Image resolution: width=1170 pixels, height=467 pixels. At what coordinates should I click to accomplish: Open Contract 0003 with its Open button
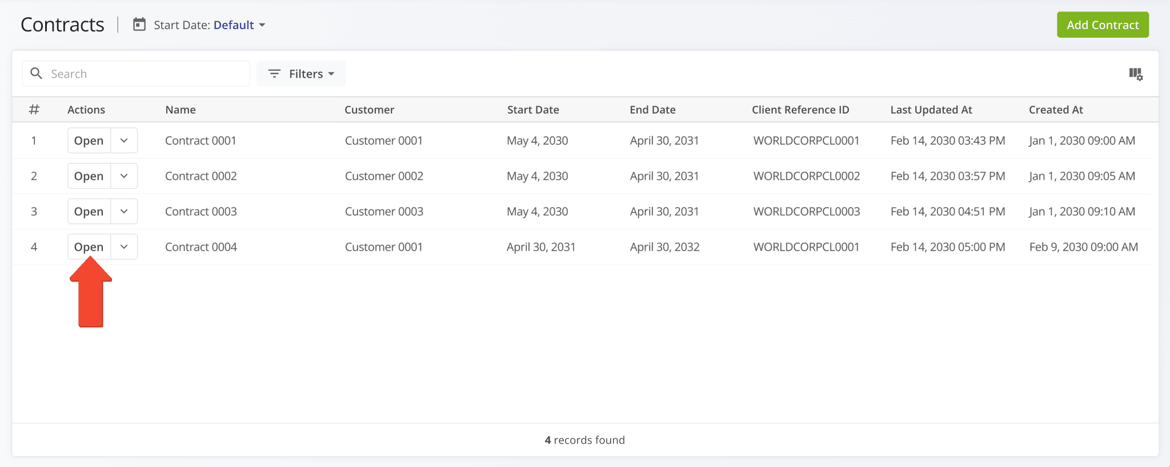[89, 211]
